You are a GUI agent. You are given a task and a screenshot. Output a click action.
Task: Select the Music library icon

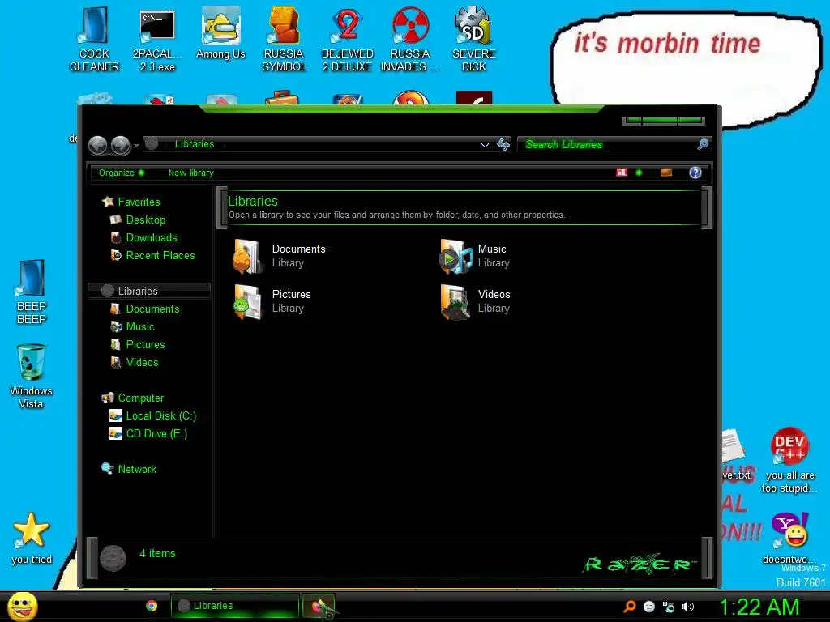[455, 256]
